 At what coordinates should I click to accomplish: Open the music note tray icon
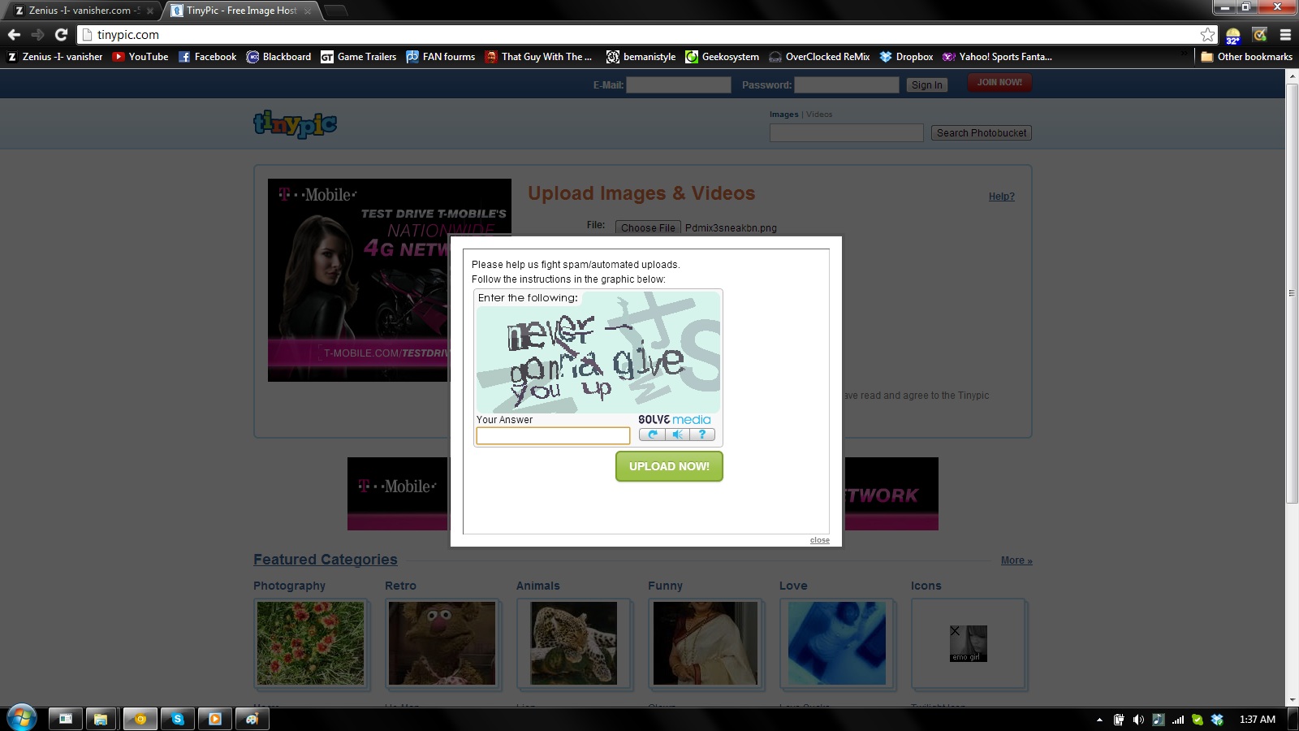[x=1158, y=720]
